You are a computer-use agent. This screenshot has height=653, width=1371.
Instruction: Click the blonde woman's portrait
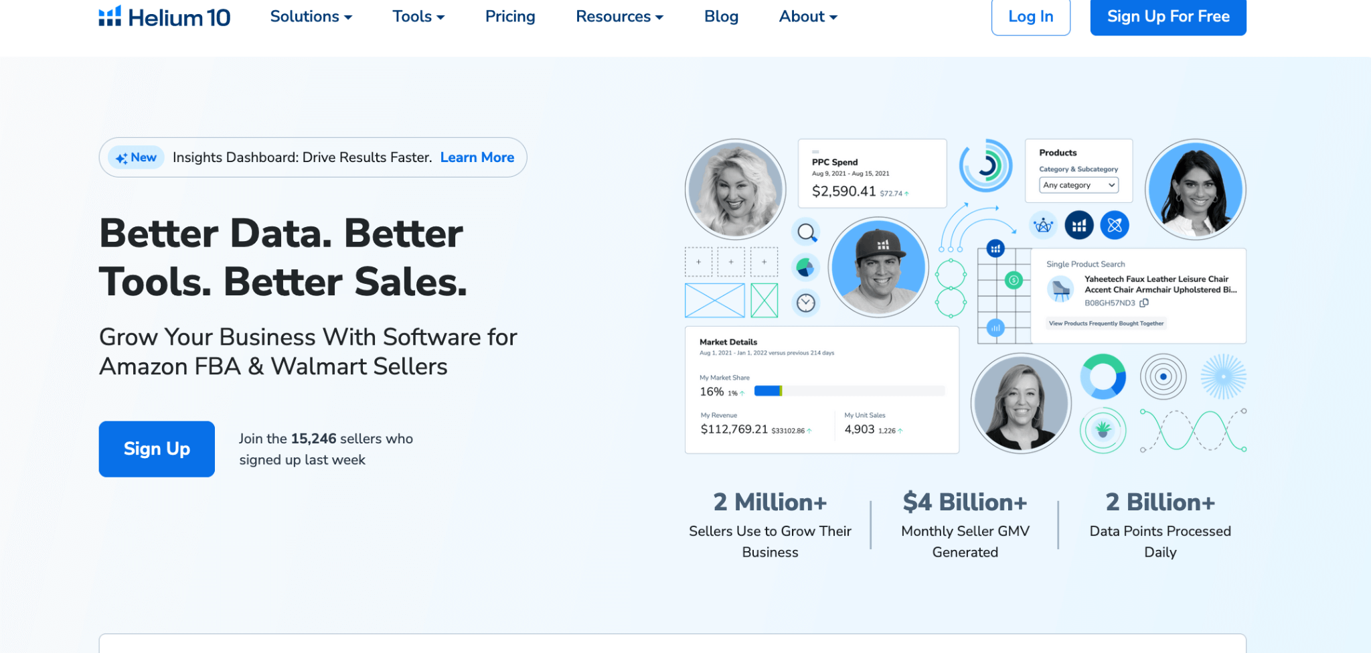[x=736, y=190]
